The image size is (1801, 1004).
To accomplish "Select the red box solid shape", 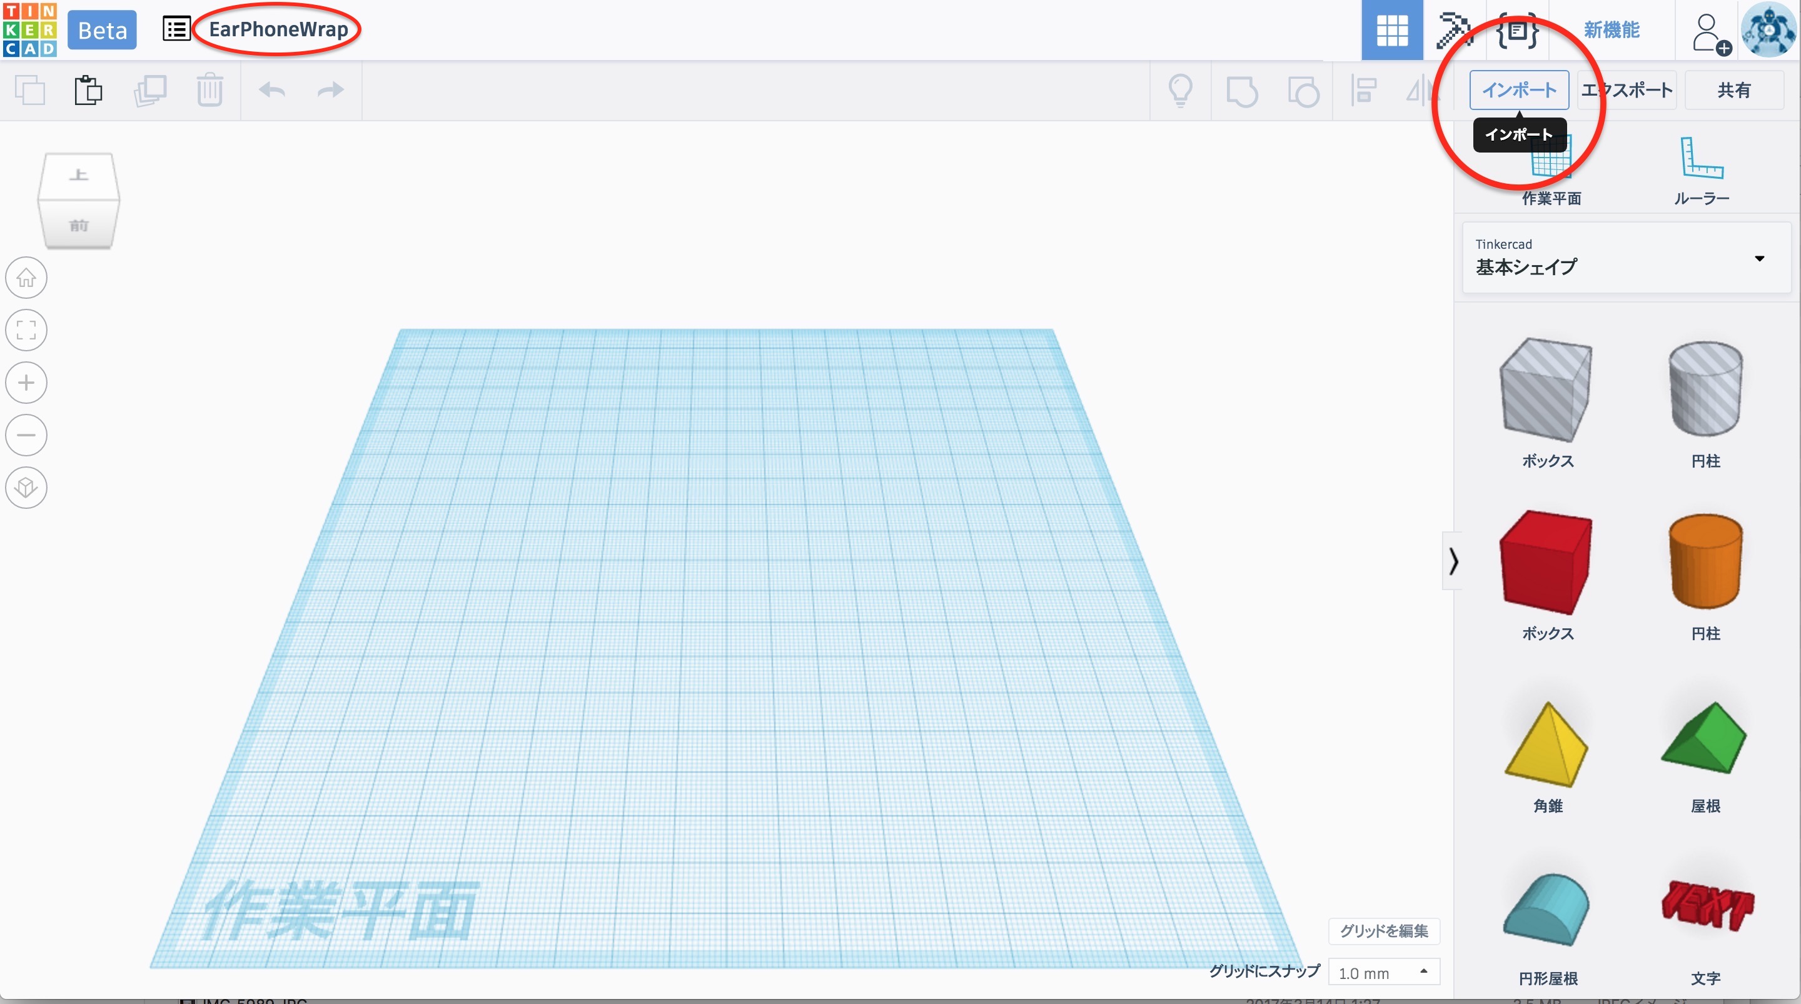I will pyautogui.click(x=1546, y=561).
